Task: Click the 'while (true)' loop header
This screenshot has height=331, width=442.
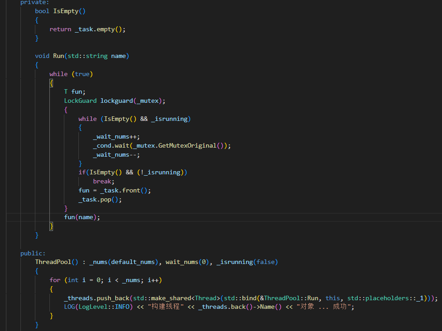Action: (x=71, y=74)
